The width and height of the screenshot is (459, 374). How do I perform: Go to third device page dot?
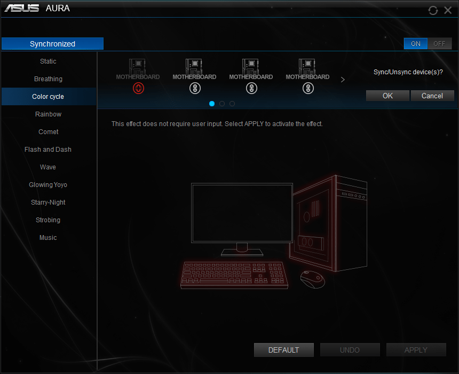(x=232, y=104)
